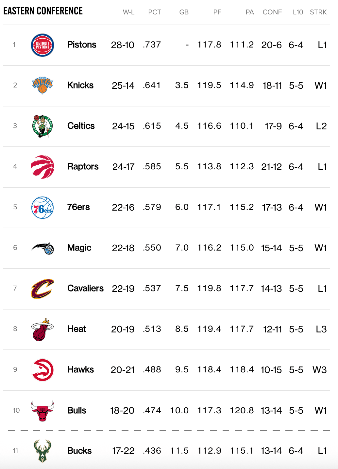The width and height of the screenshot is (338, 469).
Task: Click the Toronto Raptors logo
Action: coord(42,167)
